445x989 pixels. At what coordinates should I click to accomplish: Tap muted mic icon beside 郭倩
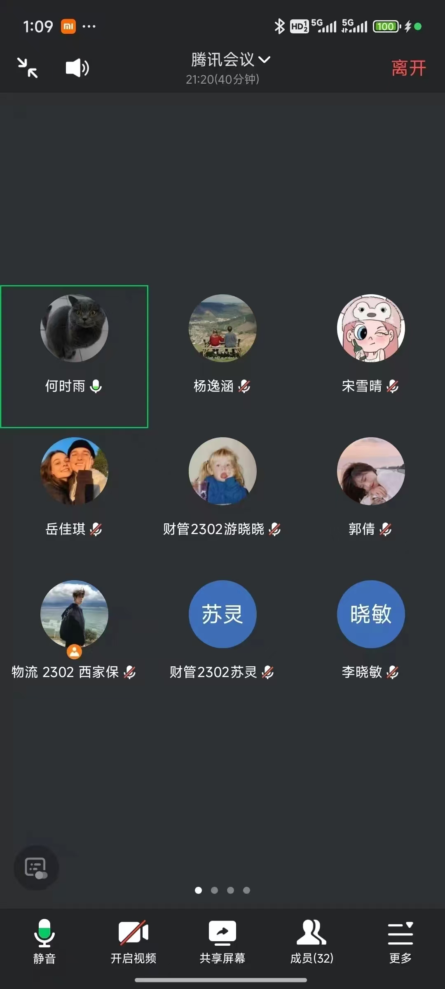[386, 529]
